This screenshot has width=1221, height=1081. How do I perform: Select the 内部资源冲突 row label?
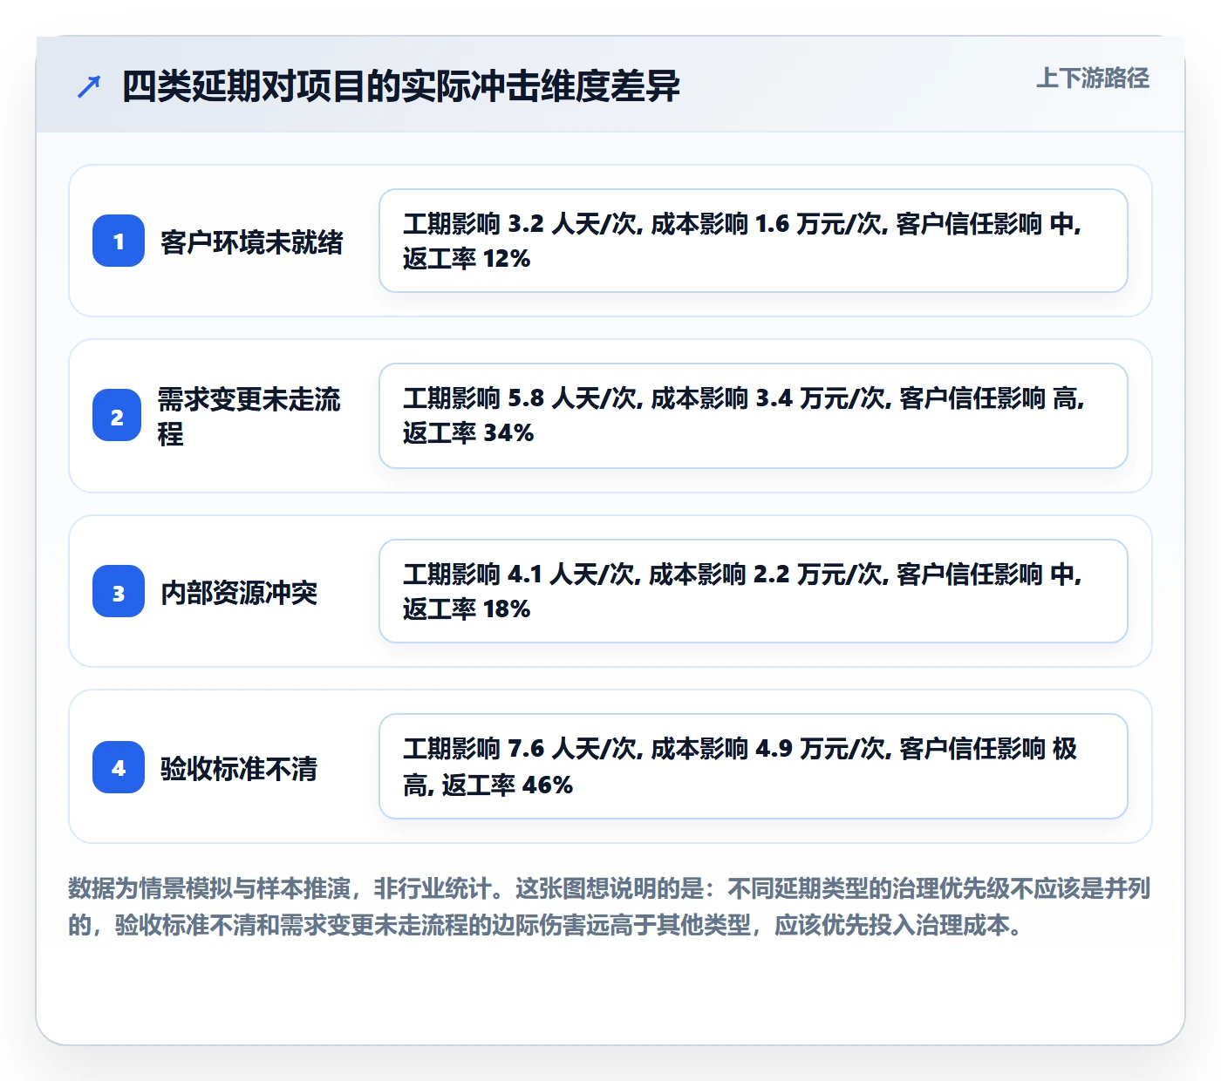pos(239,593)
